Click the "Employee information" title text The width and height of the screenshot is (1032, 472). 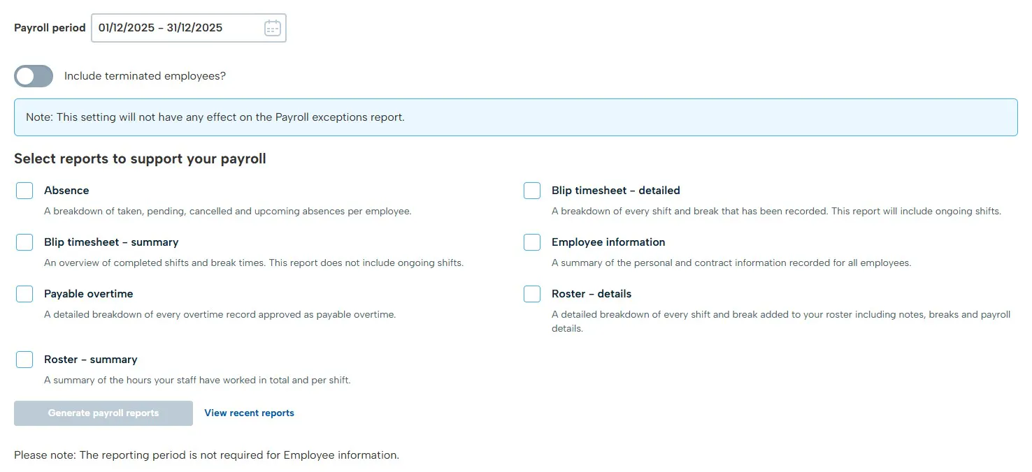coord(608,242)
